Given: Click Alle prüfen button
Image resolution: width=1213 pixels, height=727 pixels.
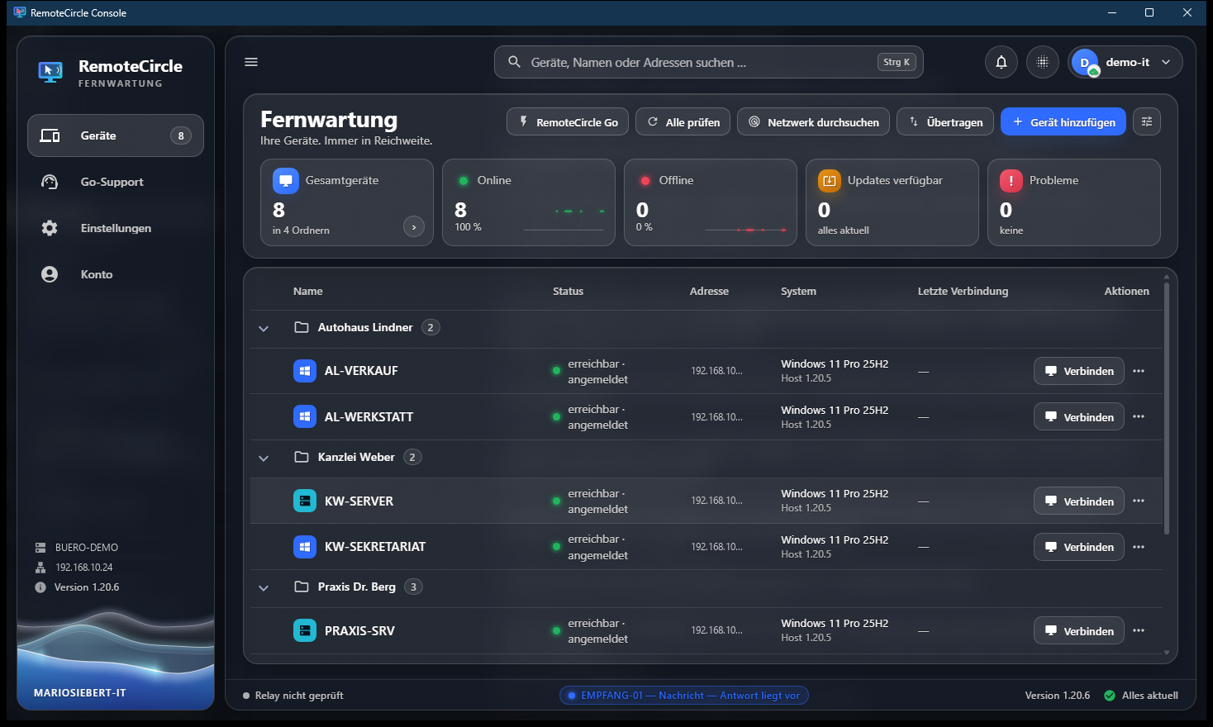Looking at the screenshot, I should [683, 121].
